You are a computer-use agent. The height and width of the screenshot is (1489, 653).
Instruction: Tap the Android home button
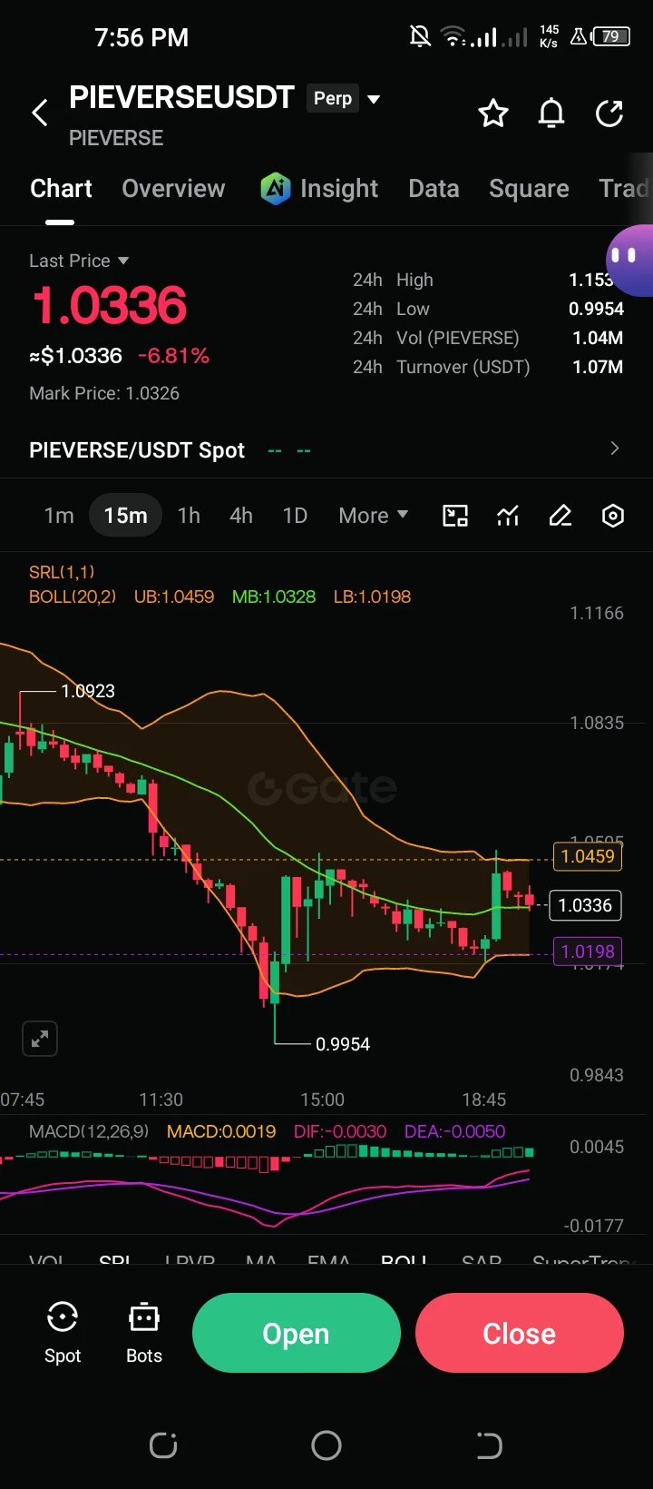tap(326, 1445)
